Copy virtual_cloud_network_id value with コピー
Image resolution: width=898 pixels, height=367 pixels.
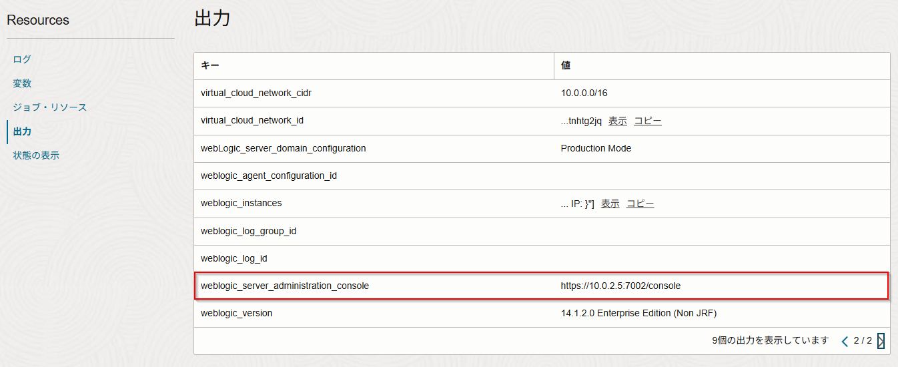pyautogui.click(x=647, y=121)
